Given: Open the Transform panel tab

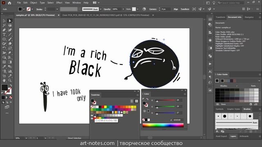Looking at the screenshot, I should pos(220,17).
